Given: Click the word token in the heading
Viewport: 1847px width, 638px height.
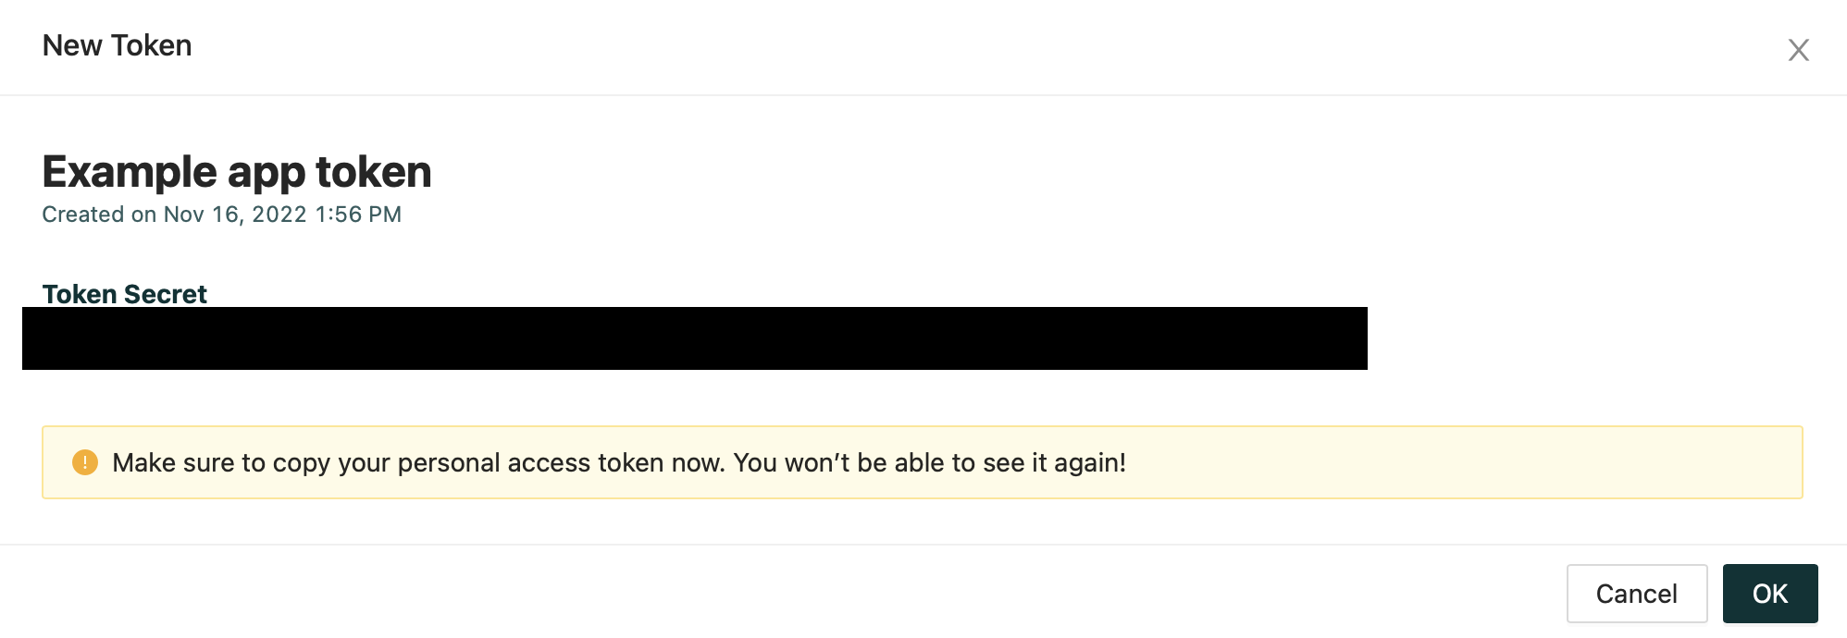Looking at the screenshot, I should pyautogui.click(x=374, y=172).
